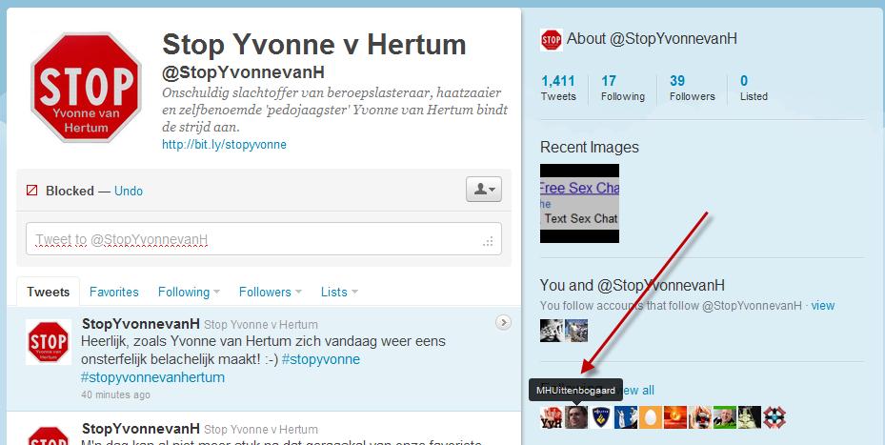Screen dimensions: 885x445
Task: Switch to the Favorites tab
Action: 114,292
